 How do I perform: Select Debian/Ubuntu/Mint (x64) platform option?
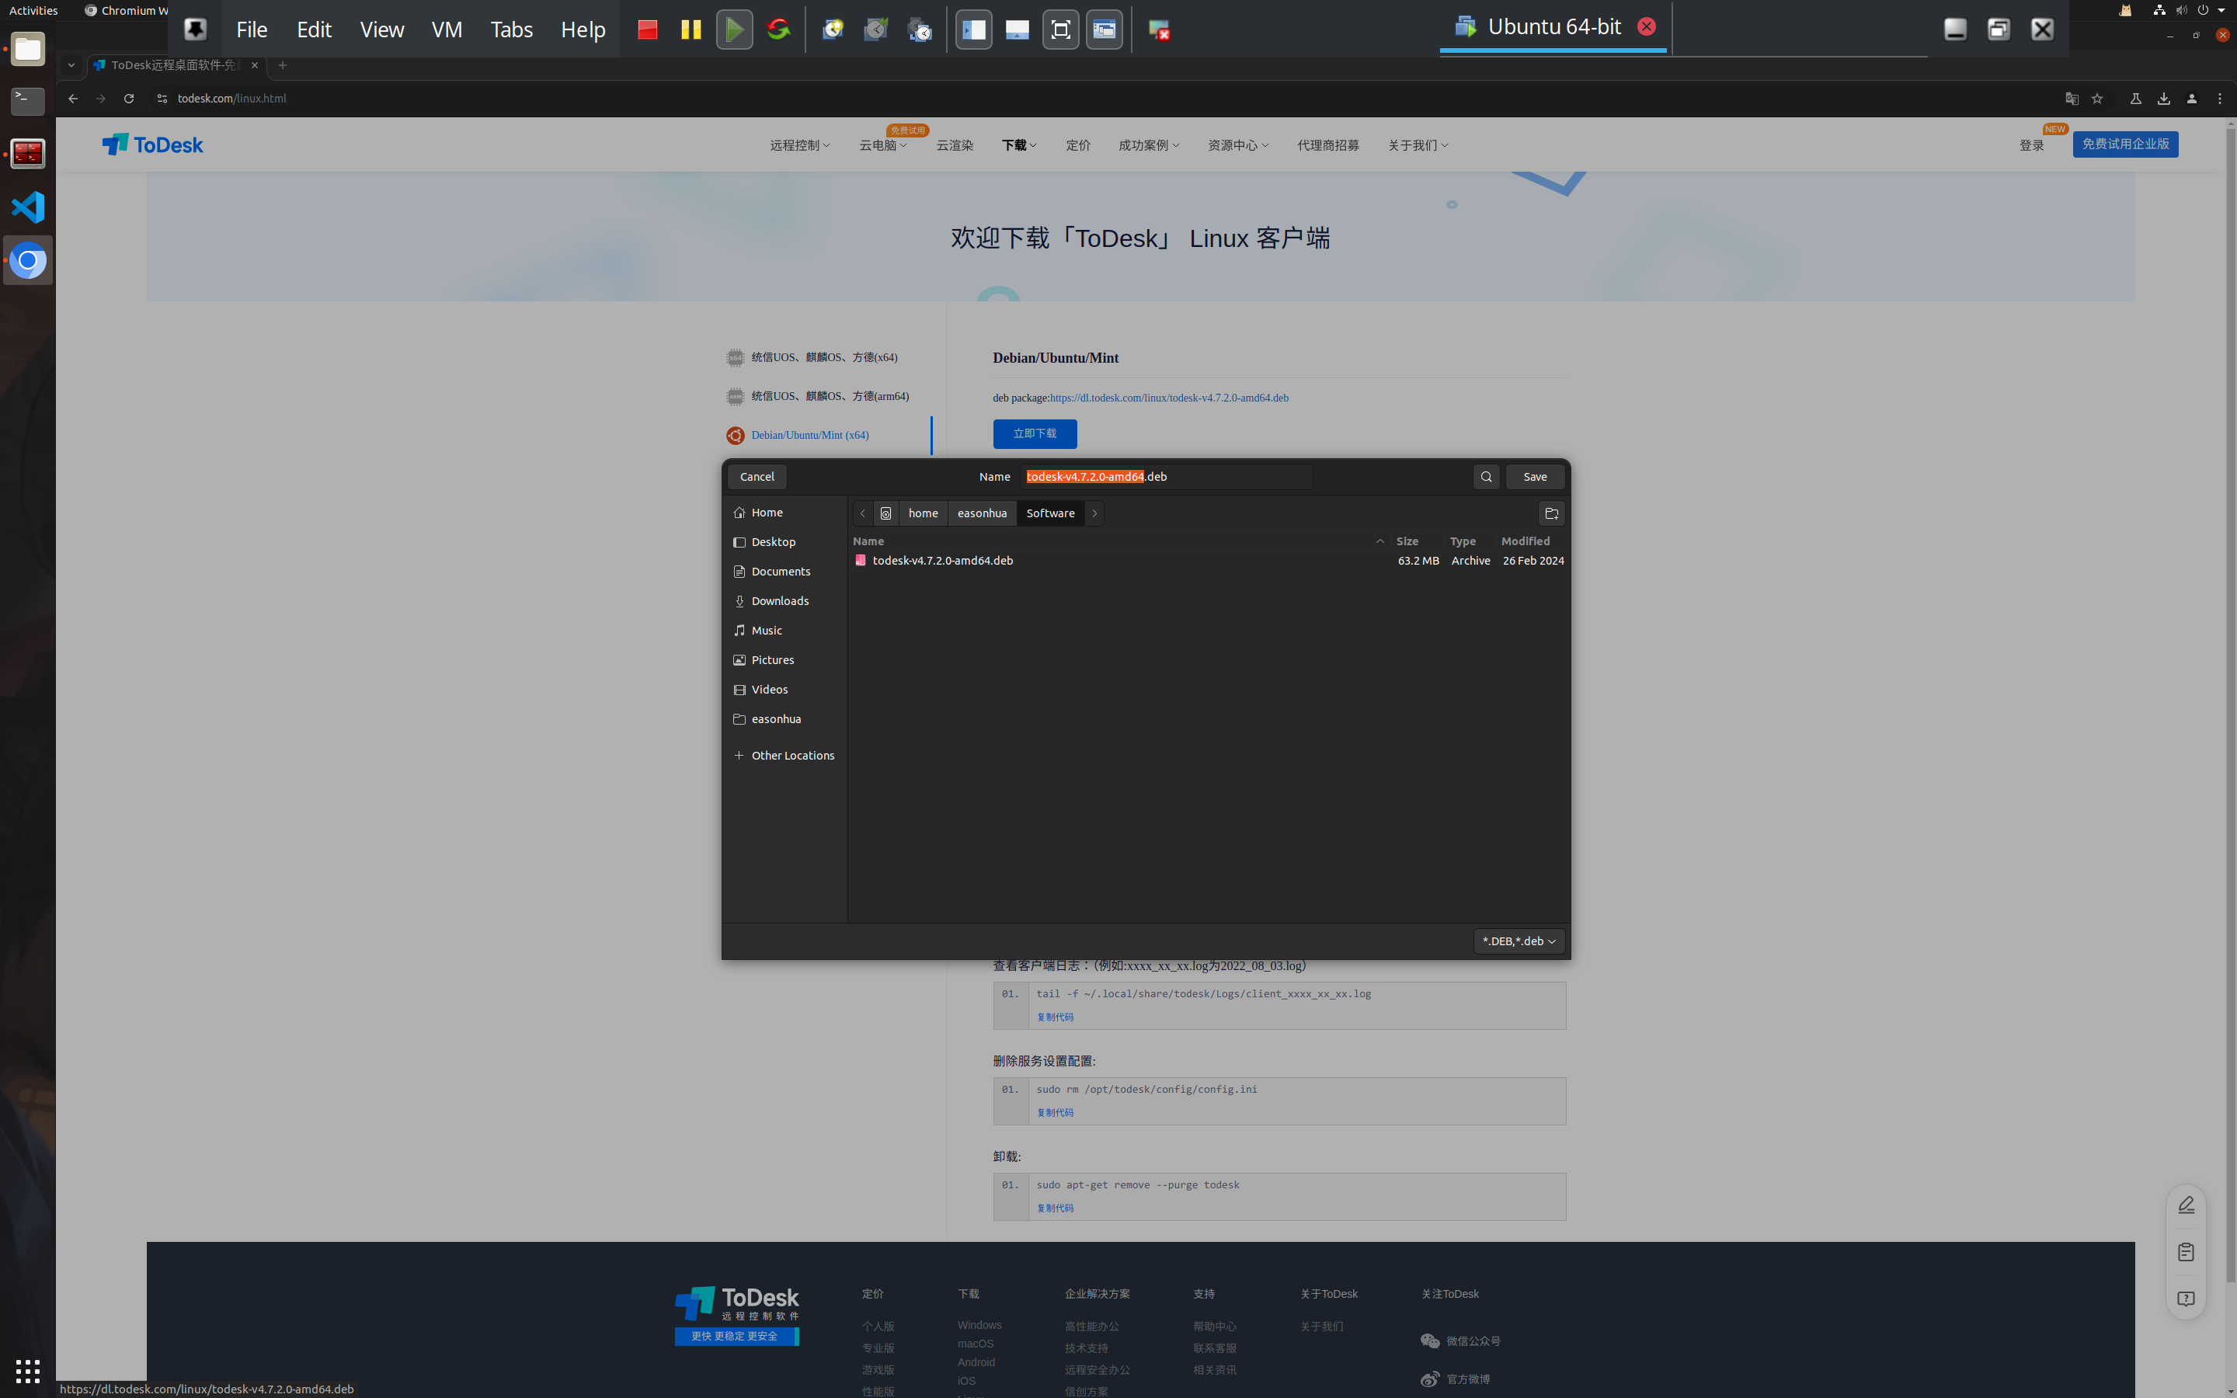click(x=809, y=436)
